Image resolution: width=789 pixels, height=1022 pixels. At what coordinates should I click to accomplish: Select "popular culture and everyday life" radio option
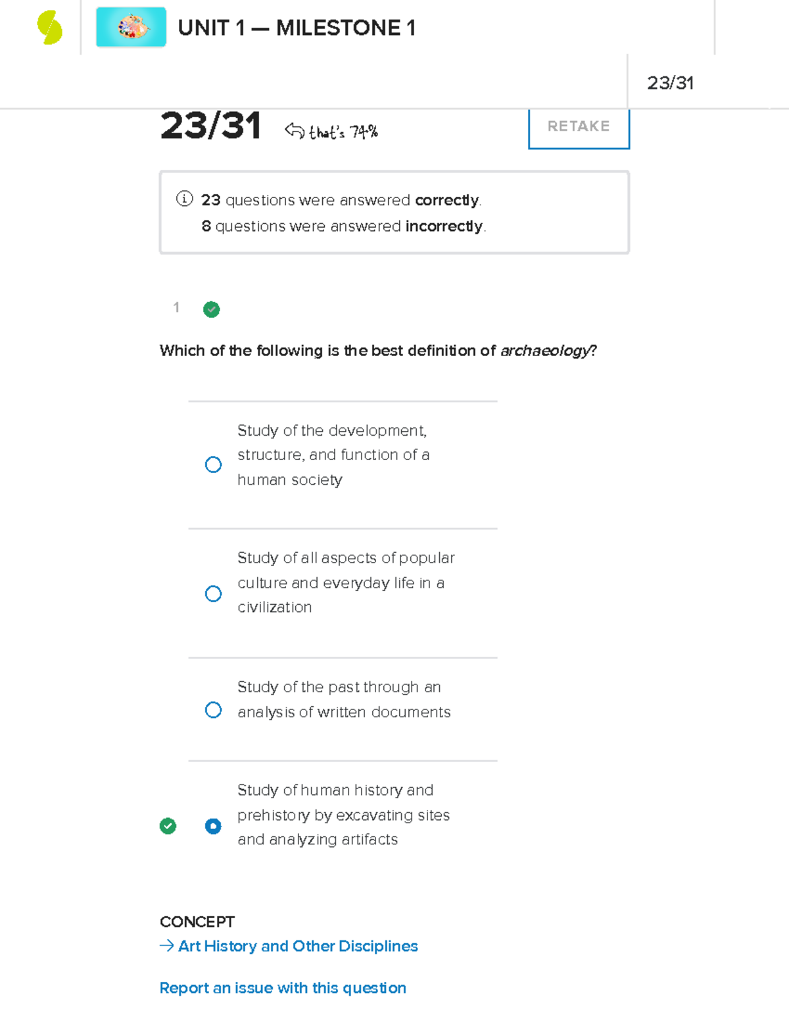tap(213, 594)
